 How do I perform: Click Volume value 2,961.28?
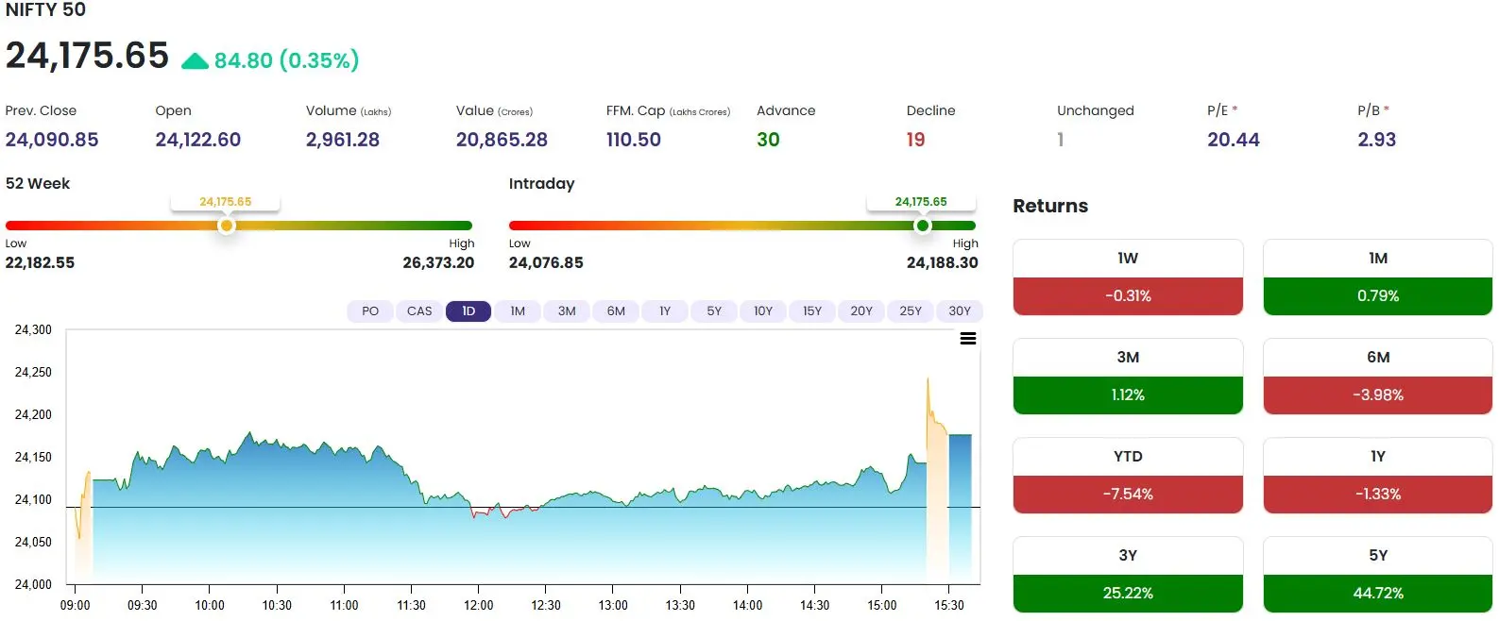[343, 140]
